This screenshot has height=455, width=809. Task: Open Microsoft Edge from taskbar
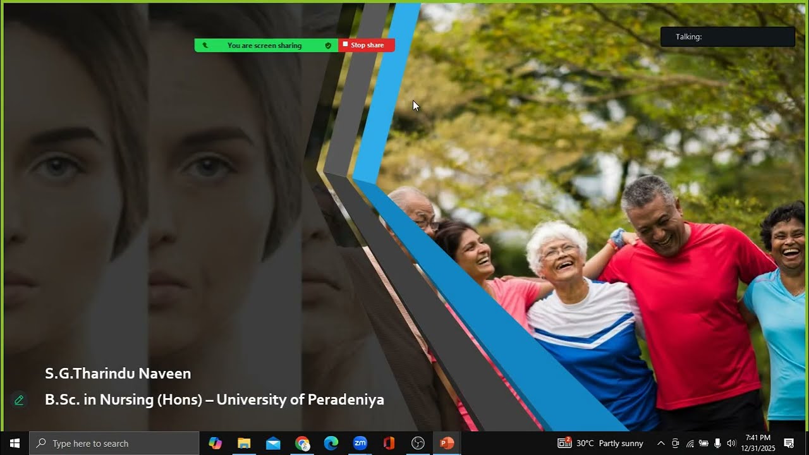pyautogui.click(x=331, y=443)
